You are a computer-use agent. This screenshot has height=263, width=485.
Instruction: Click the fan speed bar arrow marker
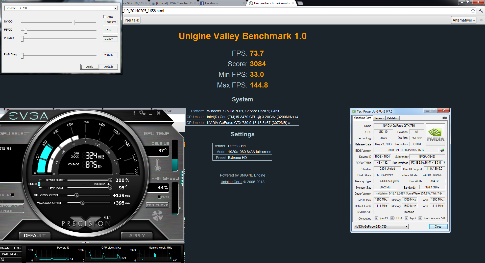(180, 208)
